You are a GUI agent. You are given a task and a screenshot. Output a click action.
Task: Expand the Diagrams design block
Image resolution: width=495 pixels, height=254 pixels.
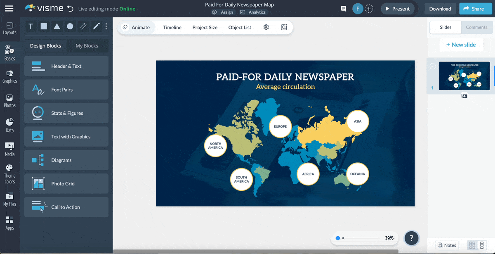[x=66, y=160]
